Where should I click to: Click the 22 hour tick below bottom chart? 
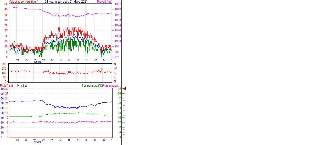tap(104, 140)
